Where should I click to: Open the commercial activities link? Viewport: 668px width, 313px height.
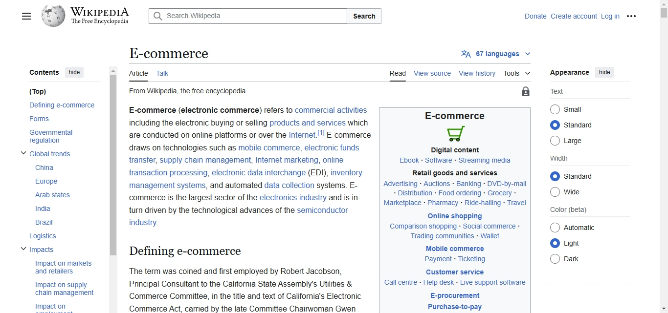coord(331,110)
